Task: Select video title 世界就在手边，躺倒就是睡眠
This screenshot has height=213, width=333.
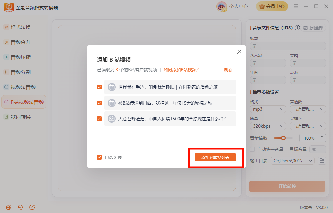Action: pos(168,87)
